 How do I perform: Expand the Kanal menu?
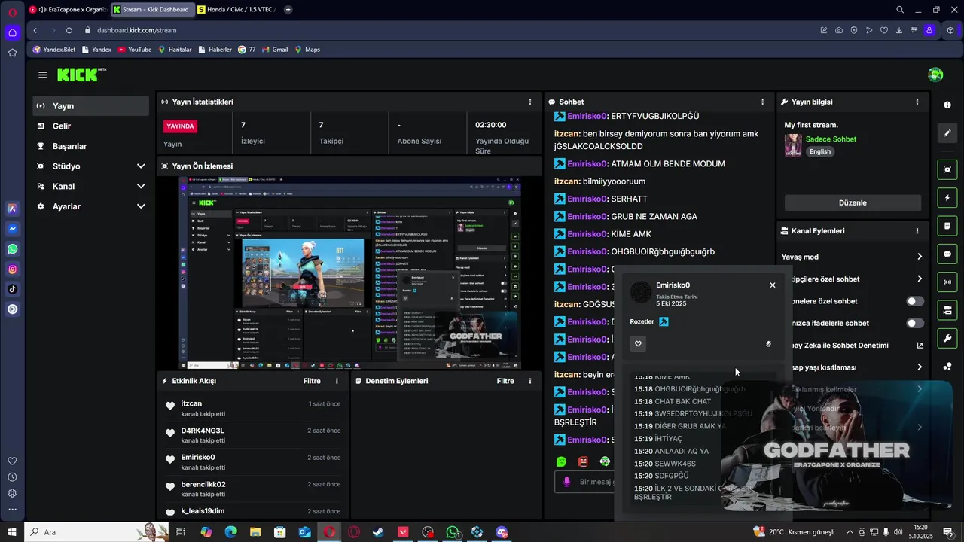[x=141, y=187]
